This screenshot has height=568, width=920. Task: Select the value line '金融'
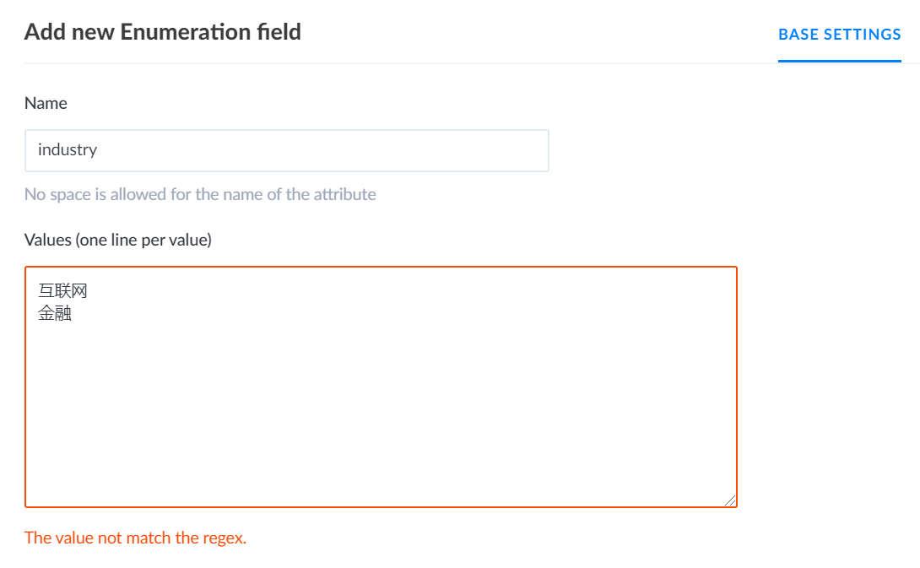click(53, 312)
